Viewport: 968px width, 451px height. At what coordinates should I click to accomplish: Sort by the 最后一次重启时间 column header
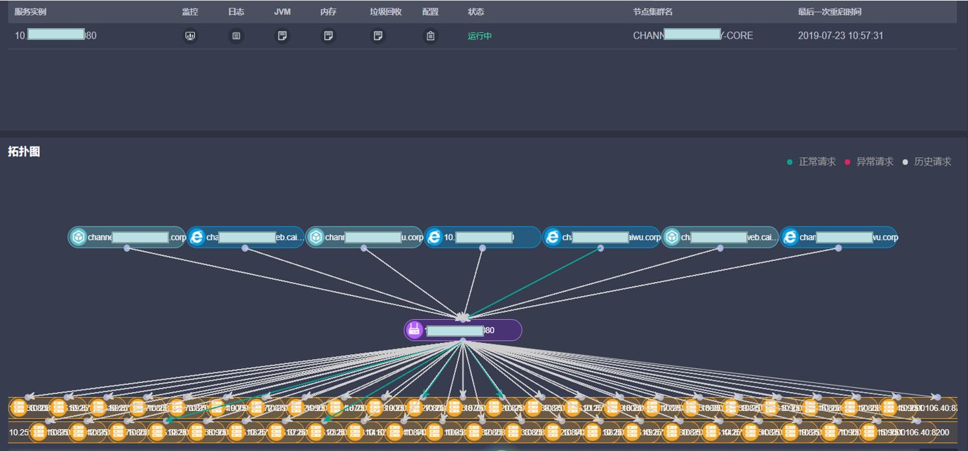830,12
